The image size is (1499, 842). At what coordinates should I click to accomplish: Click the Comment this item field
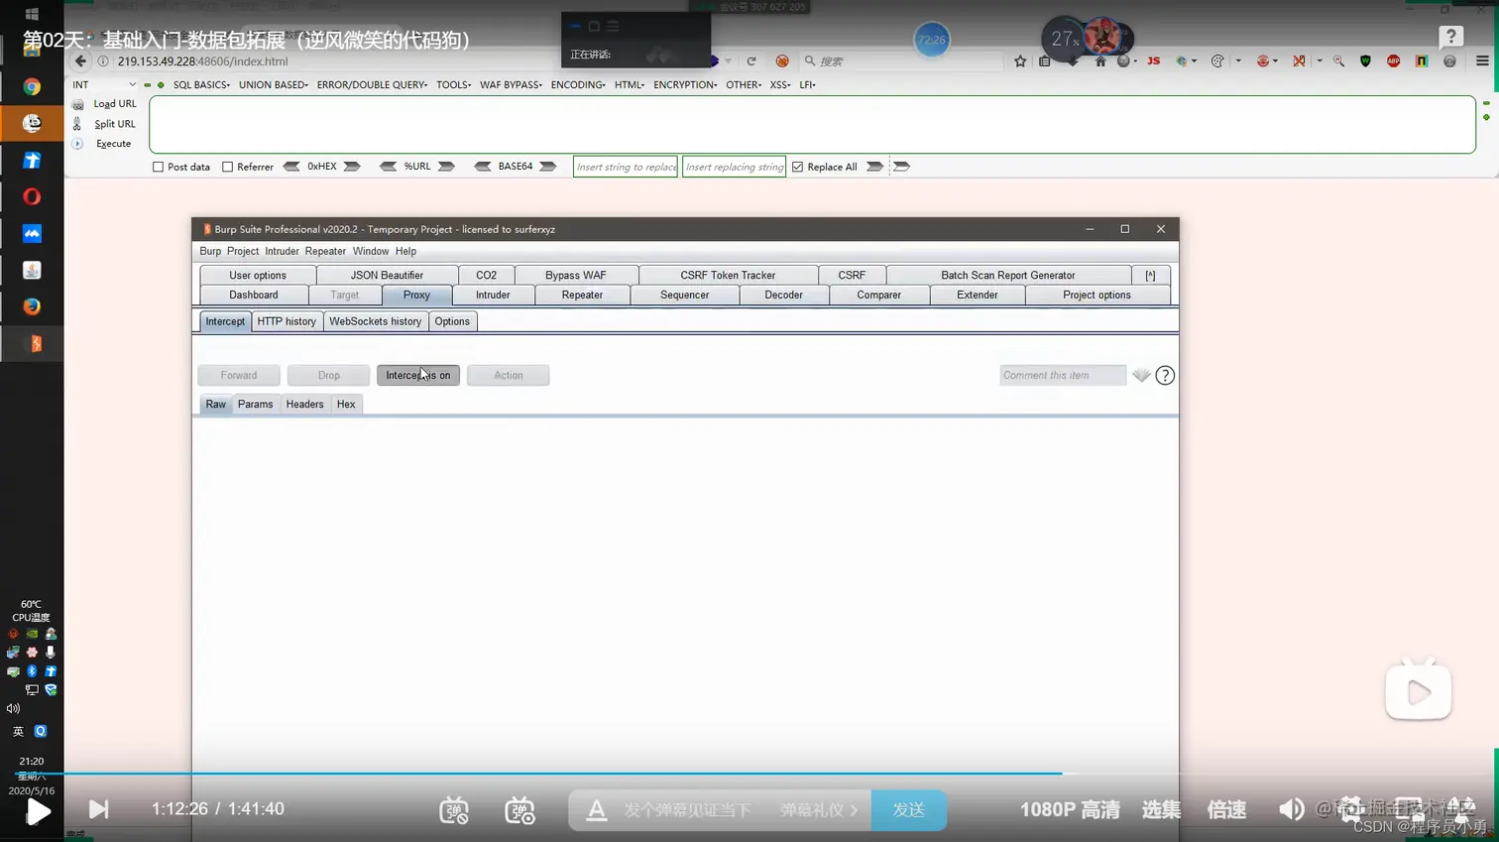pyautogui.click(x=1063, y=375)
